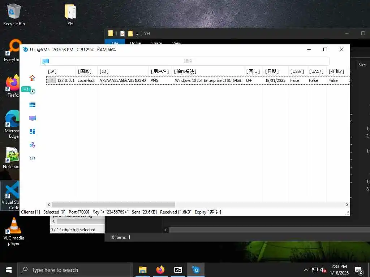Image resolution: width=370 pixels, height=277 pixels.
Task: Open the Home tab in YH explorer window
Action: [x=135, y=43]
